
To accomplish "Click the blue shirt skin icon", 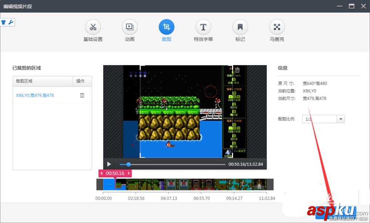I will pyautogui.click(x=4, y=22).
